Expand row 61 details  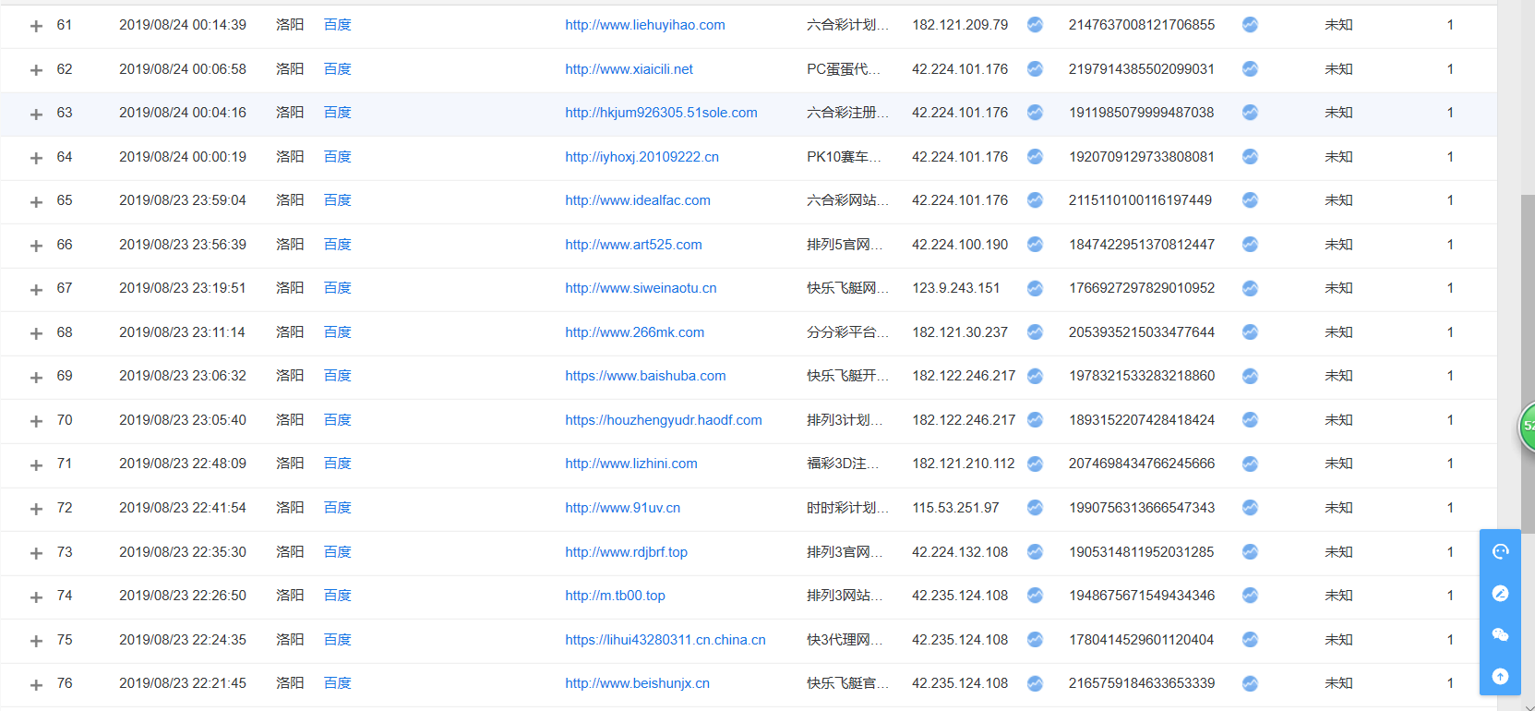click(36, 26)
